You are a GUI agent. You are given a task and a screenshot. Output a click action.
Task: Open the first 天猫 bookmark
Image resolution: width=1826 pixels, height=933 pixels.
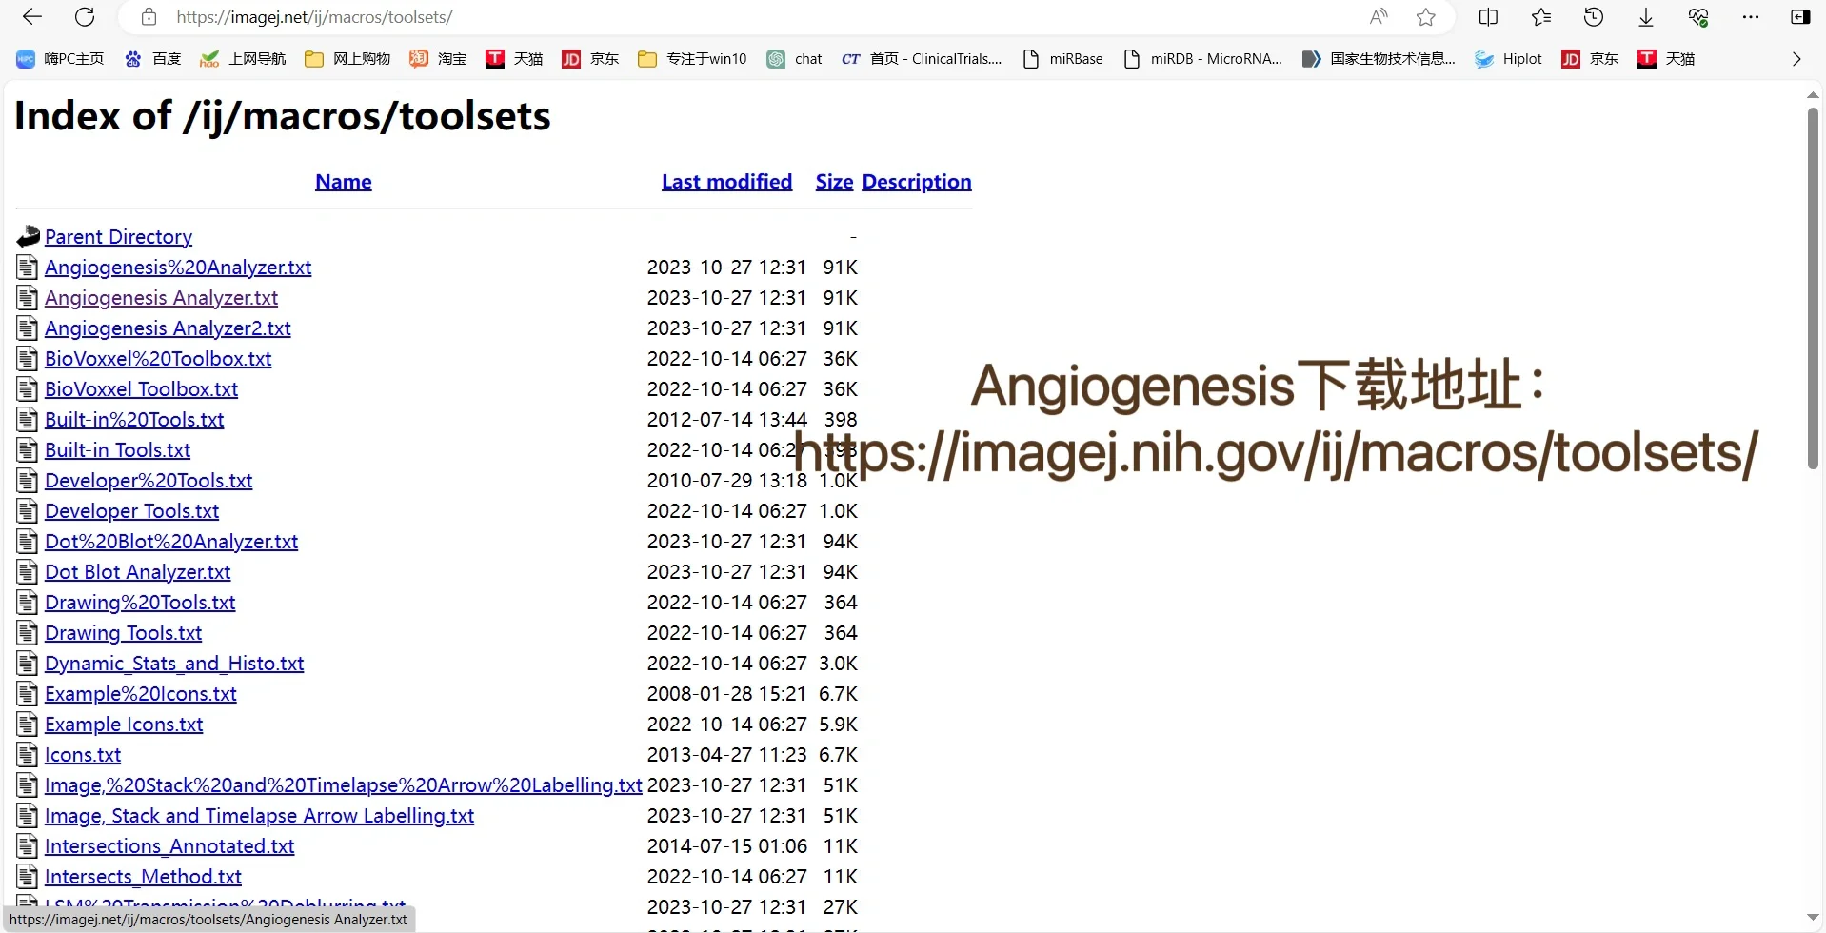click(514, 59)
